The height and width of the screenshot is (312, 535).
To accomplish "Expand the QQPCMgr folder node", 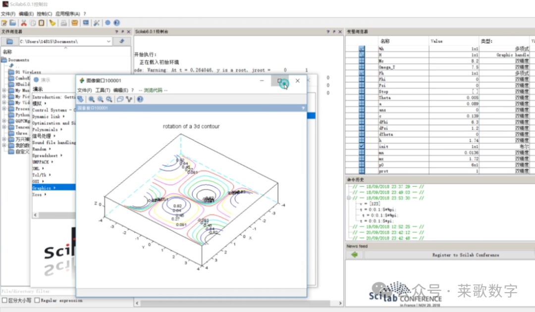I will point(4,121).
